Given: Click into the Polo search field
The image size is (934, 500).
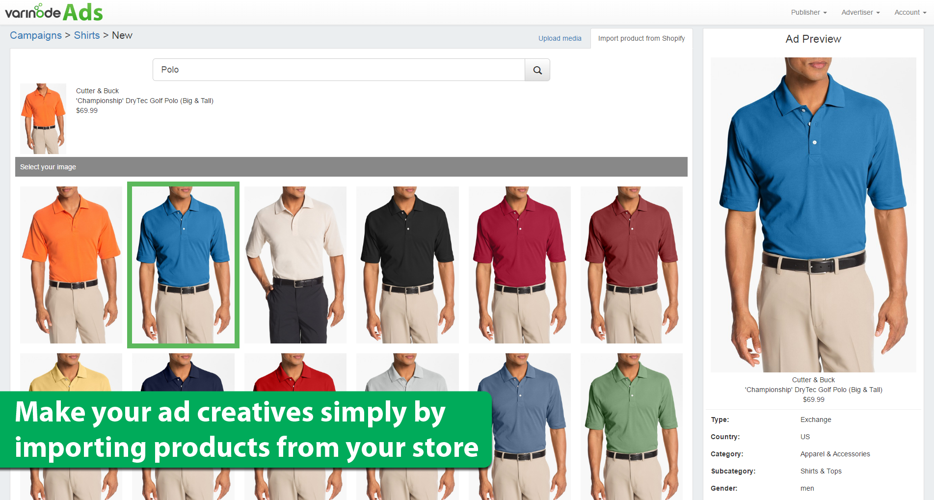Looking at the screenshot, I should (339, 70).
